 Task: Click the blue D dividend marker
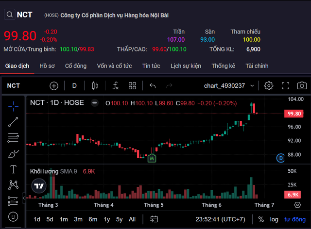[280, 158]
